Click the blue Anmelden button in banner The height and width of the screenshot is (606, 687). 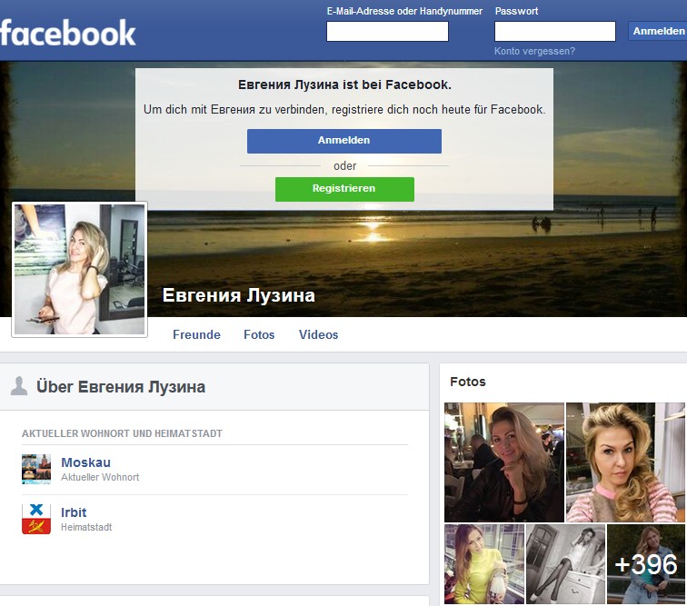point(343,141)
